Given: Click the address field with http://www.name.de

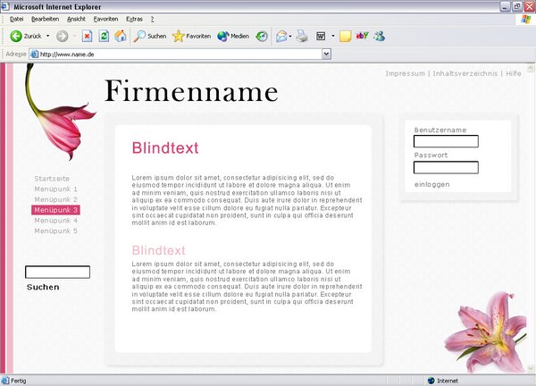Looking at the screenshot, I should tap(180, 54).
